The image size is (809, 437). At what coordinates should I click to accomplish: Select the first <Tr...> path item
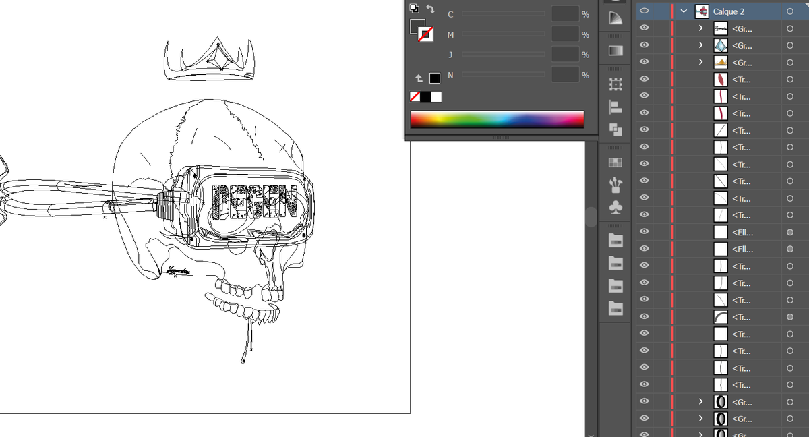coord(742,80)
